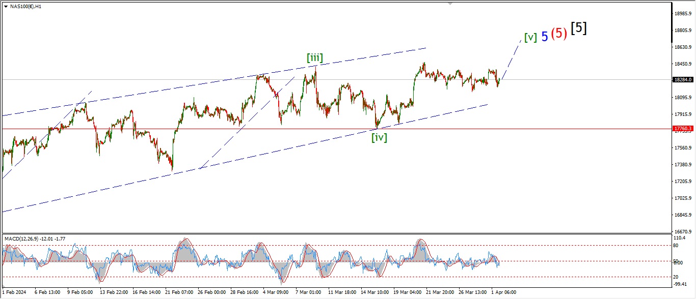Click the MACD scale value 110.4

click(679, 238)
